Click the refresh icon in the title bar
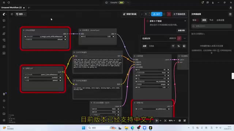The height and width of the screenshot is (131, 234). tap(9, 3)
